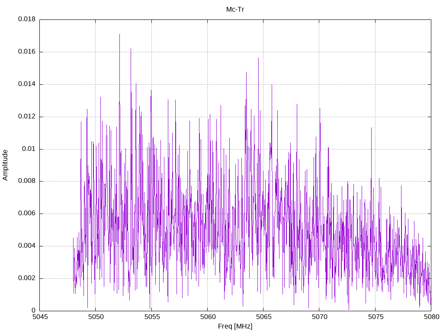Viewport: 443px width, 332px height.
Task: Click the 0.008 y-axis tick label
Action: (27, 181)
